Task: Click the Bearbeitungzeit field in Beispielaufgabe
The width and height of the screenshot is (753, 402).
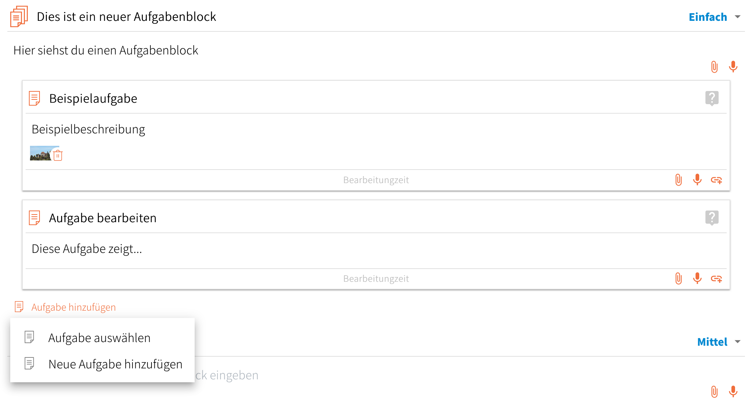Action: pos(376,180)
